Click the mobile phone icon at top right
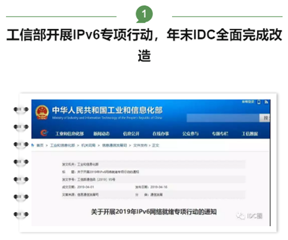The image size is (288, 240). (259, 102)
